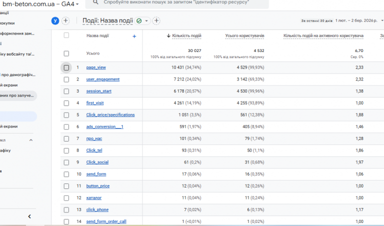Sort by Кількість подій column header
384x226 pixels.
click(x=186, y=35)
